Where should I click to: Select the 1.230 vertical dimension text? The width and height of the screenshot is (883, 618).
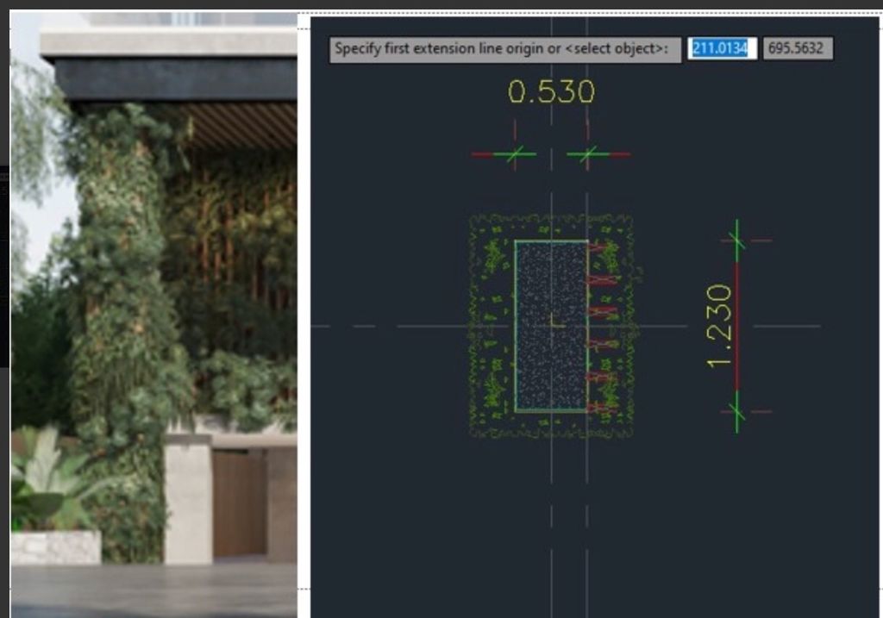coord(719,326)
